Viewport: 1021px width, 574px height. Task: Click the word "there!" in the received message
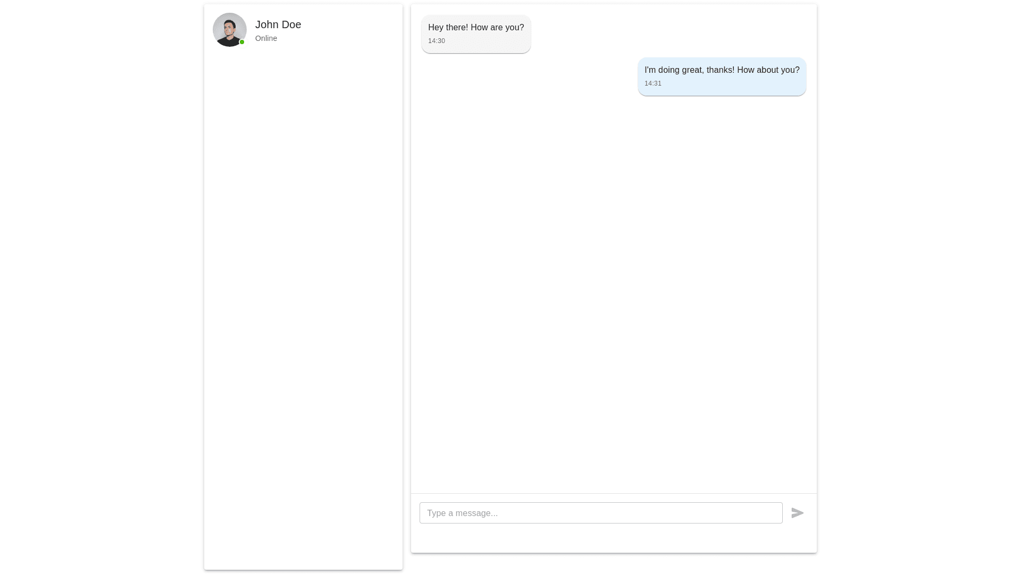tap(457, 28)
